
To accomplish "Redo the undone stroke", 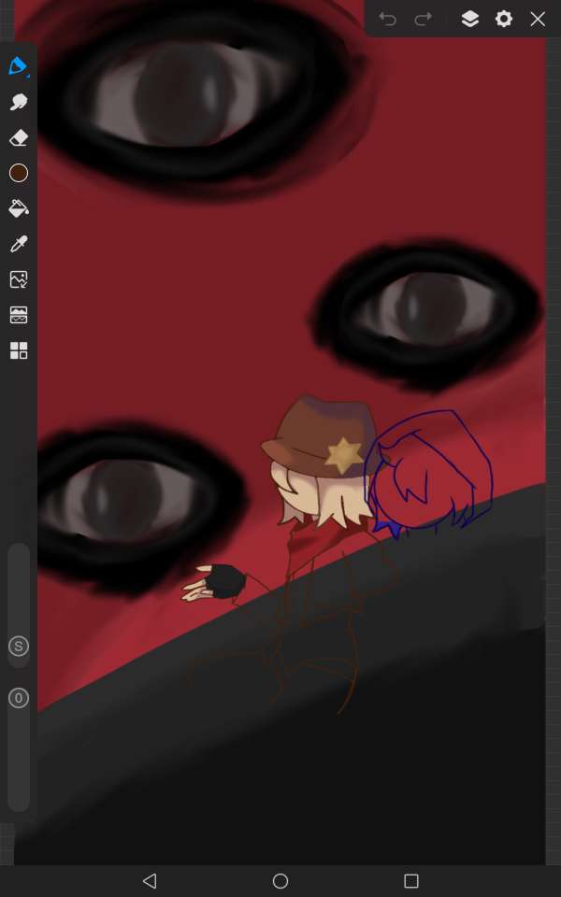I will coord(423,19).
